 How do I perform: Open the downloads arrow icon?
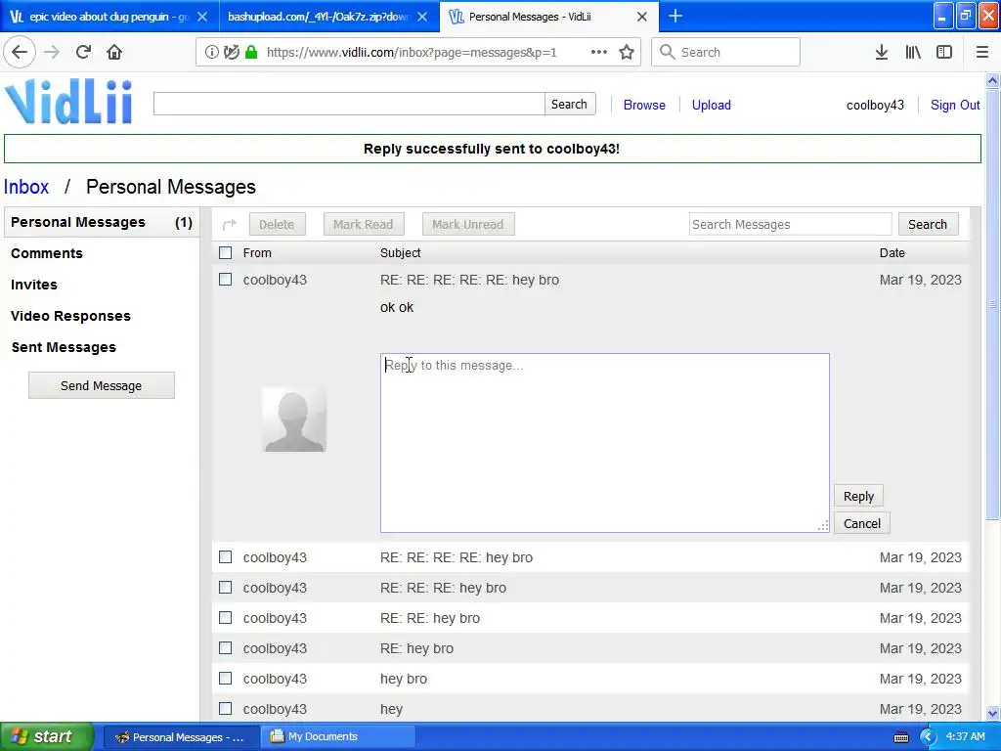click(x=882, y=52)
